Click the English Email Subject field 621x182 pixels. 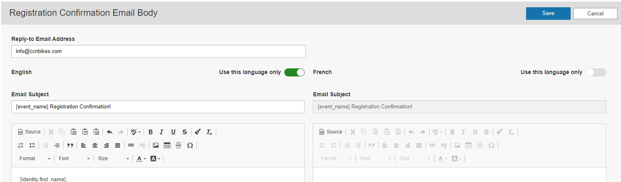pyautogui.click(x=158, y=107)
